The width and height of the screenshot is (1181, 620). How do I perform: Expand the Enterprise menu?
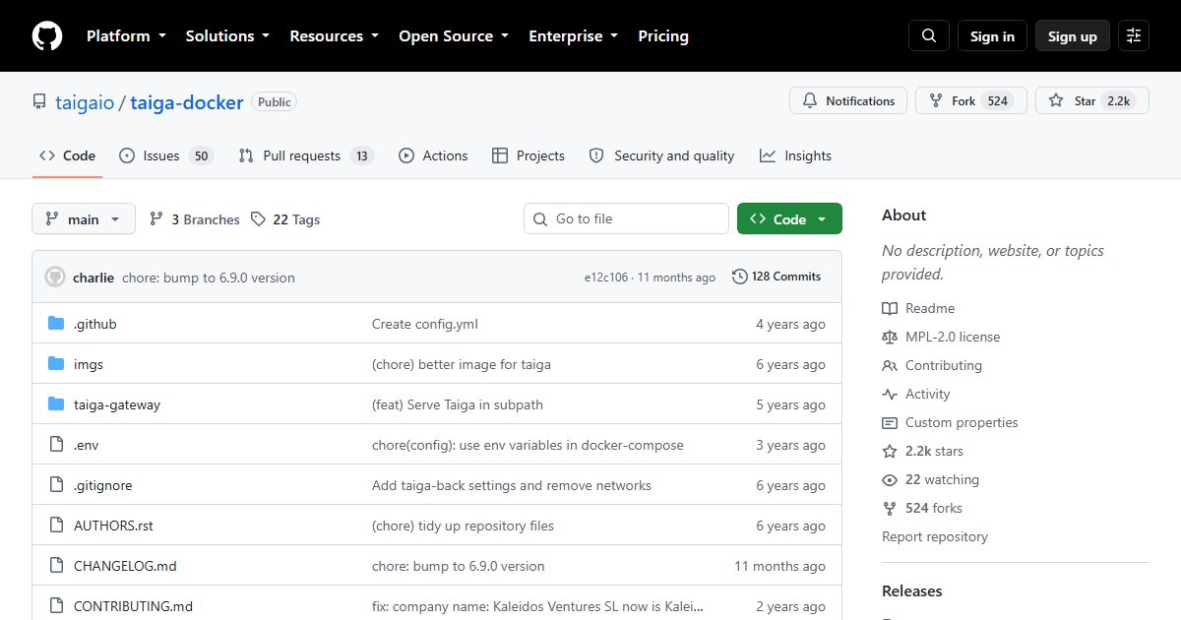(x=574, y=36)
